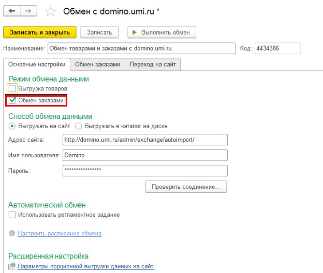Image resolution: width=323 pixels, height=273 pixels.
Task: Go back with the left arrow button
Action: point(12,11)
